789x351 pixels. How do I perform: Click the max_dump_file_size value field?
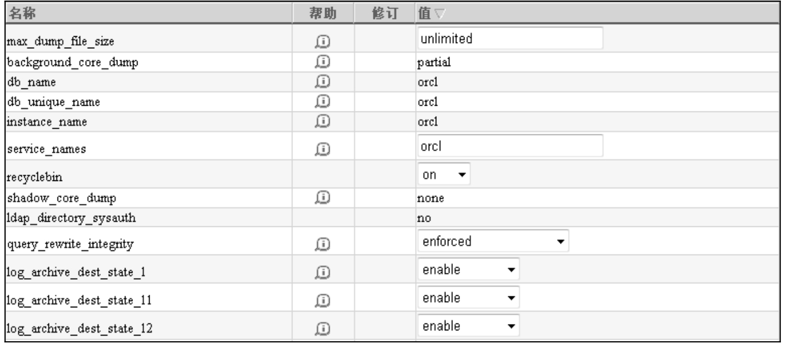[x=509, y=38]
